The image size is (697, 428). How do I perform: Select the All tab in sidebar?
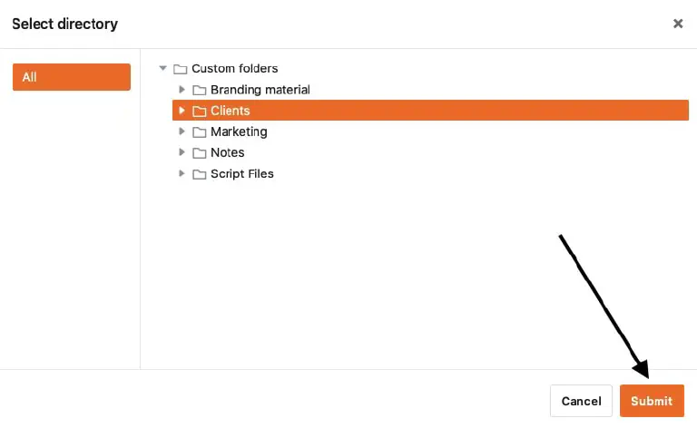(x=72, y=77)
